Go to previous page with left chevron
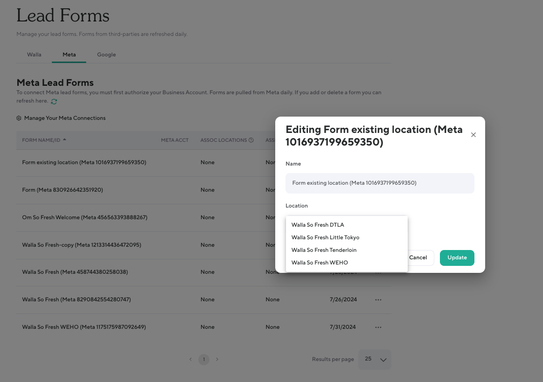Viewport: 543px width, 382px height. pyautogui.click(x=190, y=359)
